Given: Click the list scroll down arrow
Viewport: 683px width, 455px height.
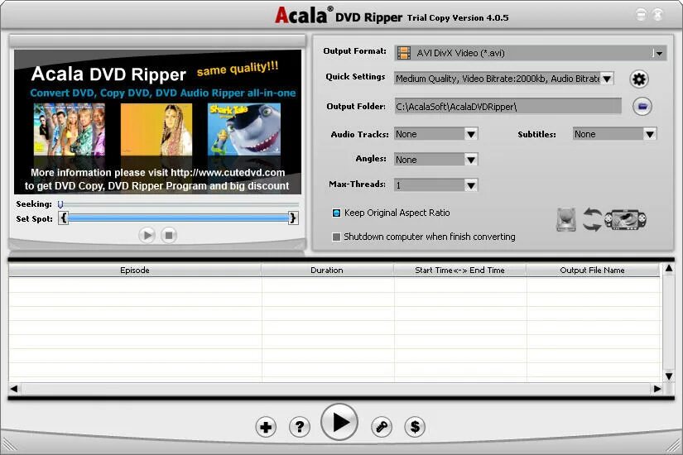Looking at the screenshot, I should click(x=669, y=376).
